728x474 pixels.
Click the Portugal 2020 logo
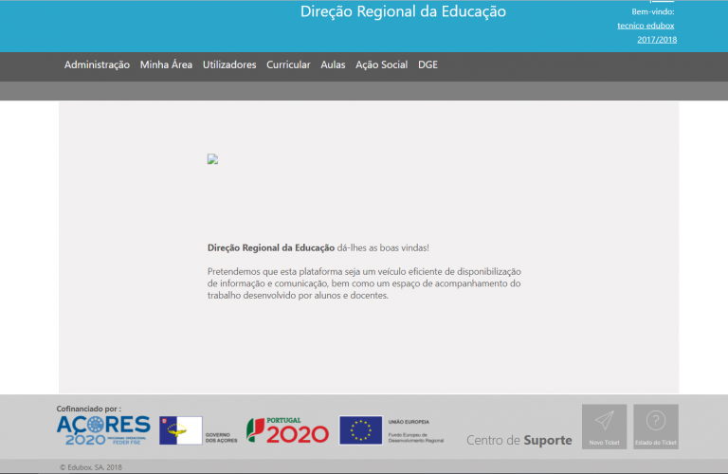click(x=287, y=430)
